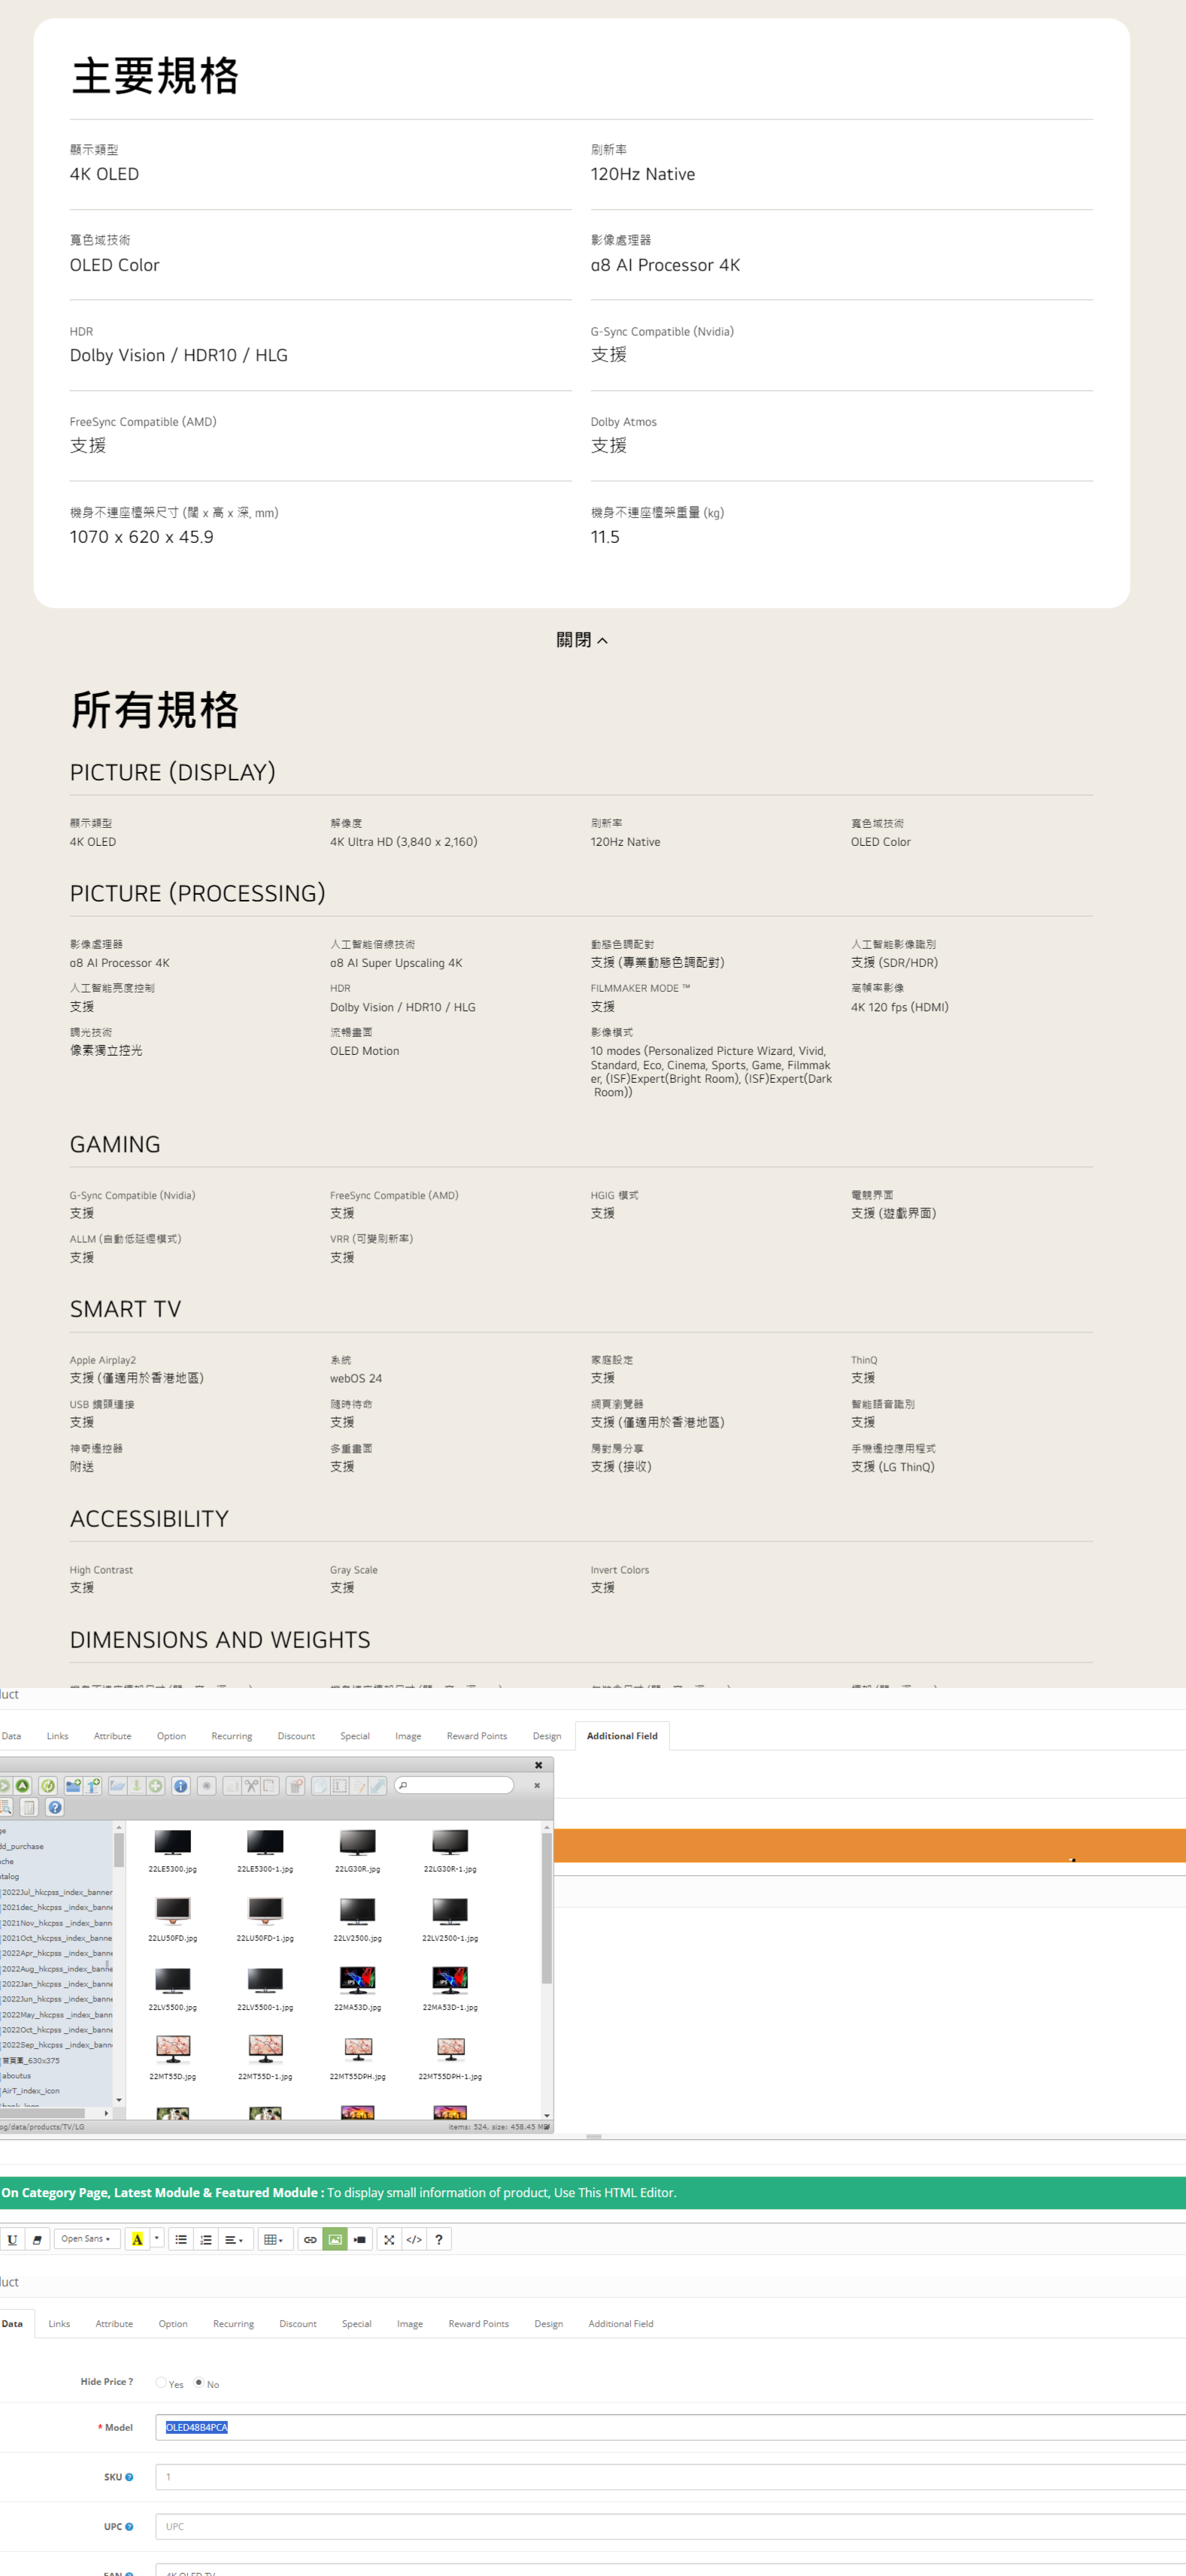
Task: Click the insert picture icon in editor
Action: coord(335,2239)
